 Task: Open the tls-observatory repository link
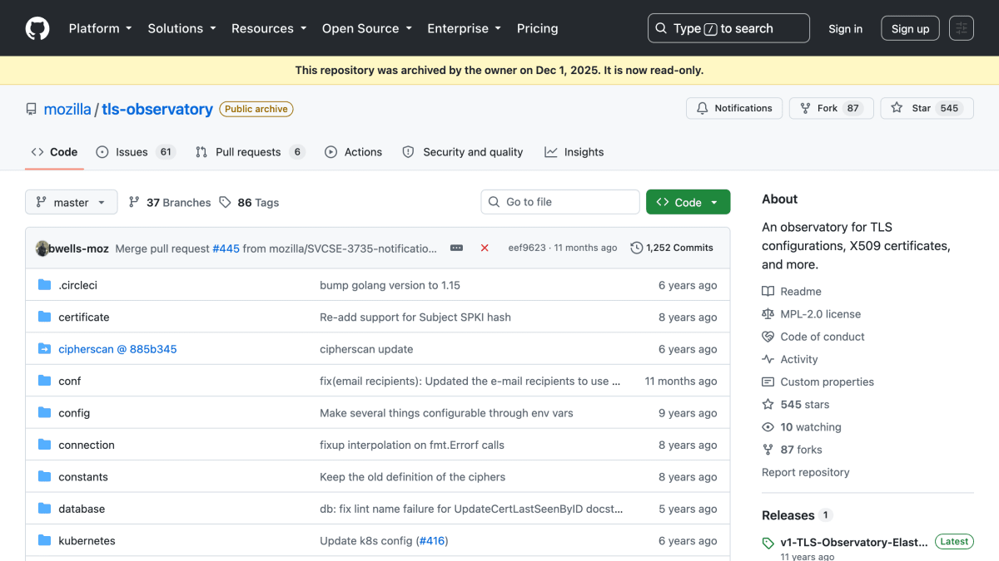click(157, 109)
